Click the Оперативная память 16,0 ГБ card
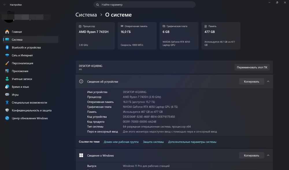The height and width of the screenshot is (170, 289). [x=137, y=36]
